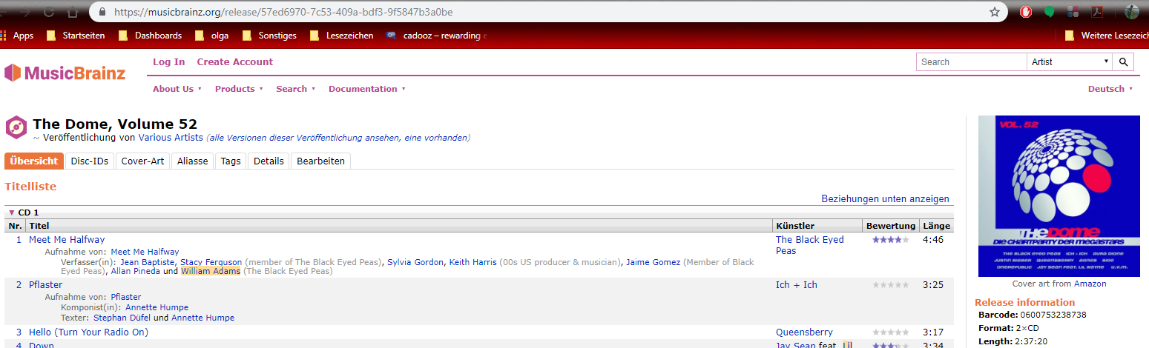Screen dimensions: 1149x348
Task: Switch to the Cover-Art tab
Action: (142, 161)
